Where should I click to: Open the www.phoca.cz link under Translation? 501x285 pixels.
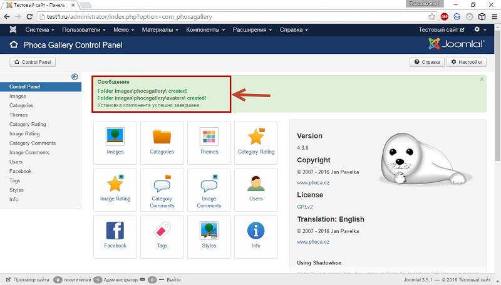pos(312,242)
